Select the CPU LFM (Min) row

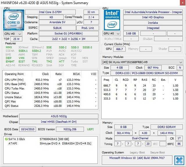[x=50, y=80]
